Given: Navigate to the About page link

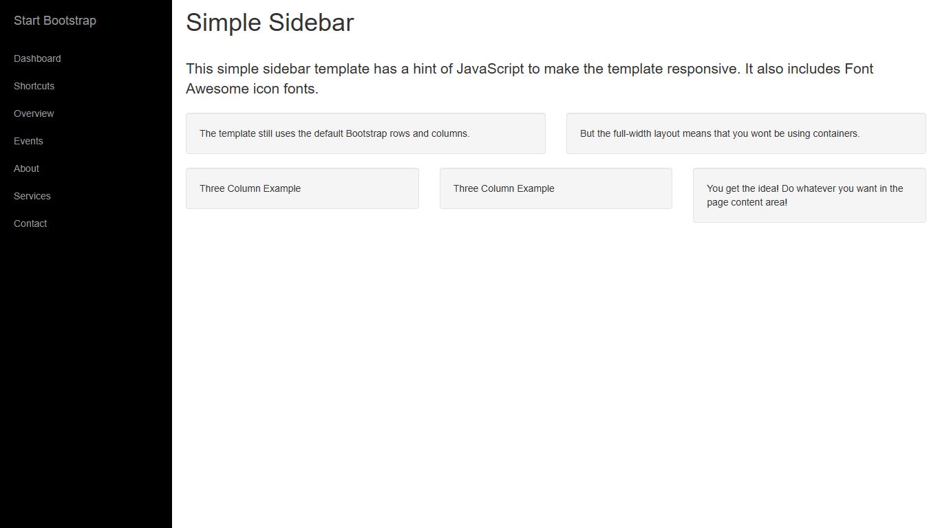Looking at the screenshot, I should 26,168.
